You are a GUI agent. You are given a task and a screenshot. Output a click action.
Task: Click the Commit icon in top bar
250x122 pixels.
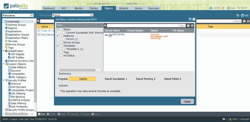211,8
